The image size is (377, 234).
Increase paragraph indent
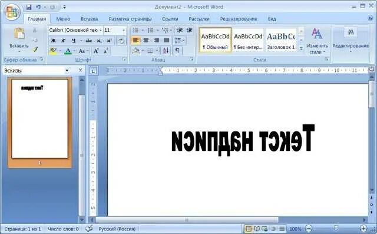(x=190, y=30)
